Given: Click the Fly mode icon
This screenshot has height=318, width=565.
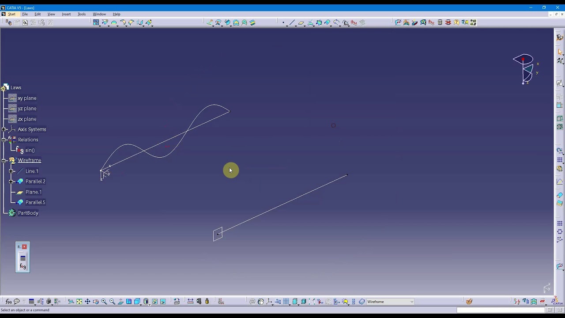Looking at the screenshot, I should [71, 302].
